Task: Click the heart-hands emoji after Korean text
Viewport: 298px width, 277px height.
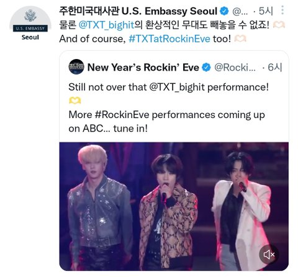Action: [x=279, y=25]
